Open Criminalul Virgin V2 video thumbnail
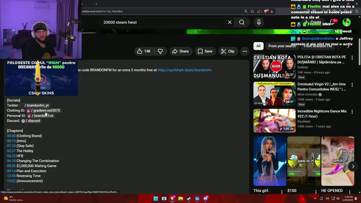 [274, 94]
